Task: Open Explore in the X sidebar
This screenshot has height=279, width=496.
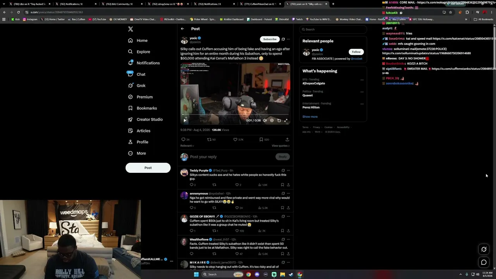Action: click(x=139, y=52)
